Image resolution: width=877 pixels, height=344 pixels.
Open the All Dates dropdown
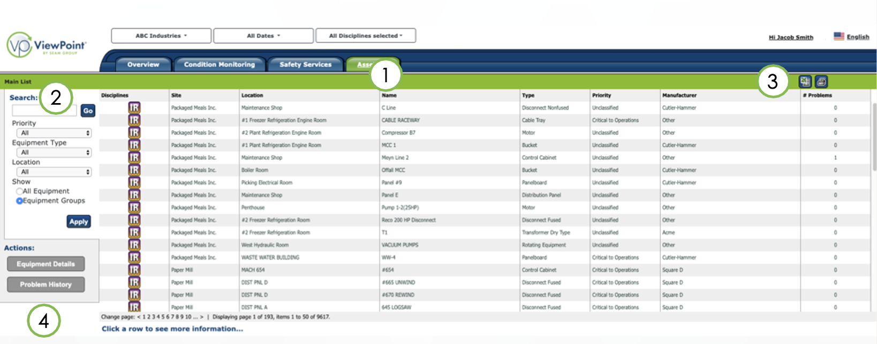click(263, 36)
